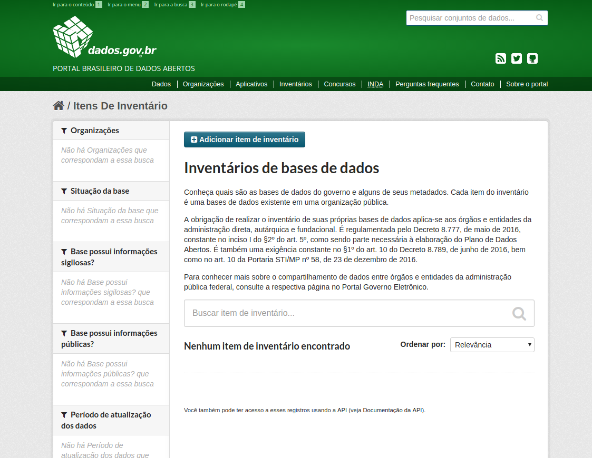Click funnel icon beside Período de atualização
This screenshot has height=458, width=592.
click(x=64, y=415)
